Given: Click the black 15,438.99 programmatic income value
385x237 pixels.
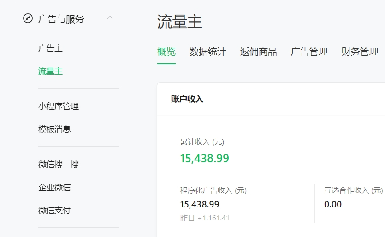Looking at the screenshot, I should (200, 204).
